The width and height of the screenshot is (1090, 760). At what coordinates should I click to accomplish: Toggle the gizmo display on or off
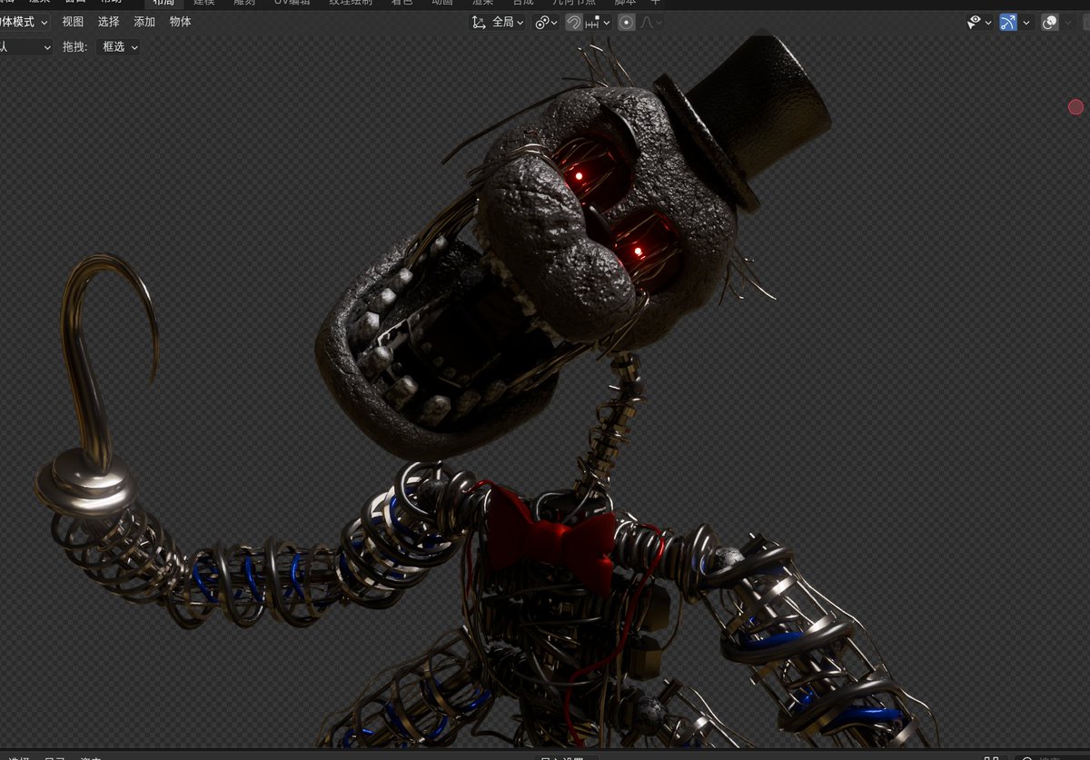coord(1006,22)
